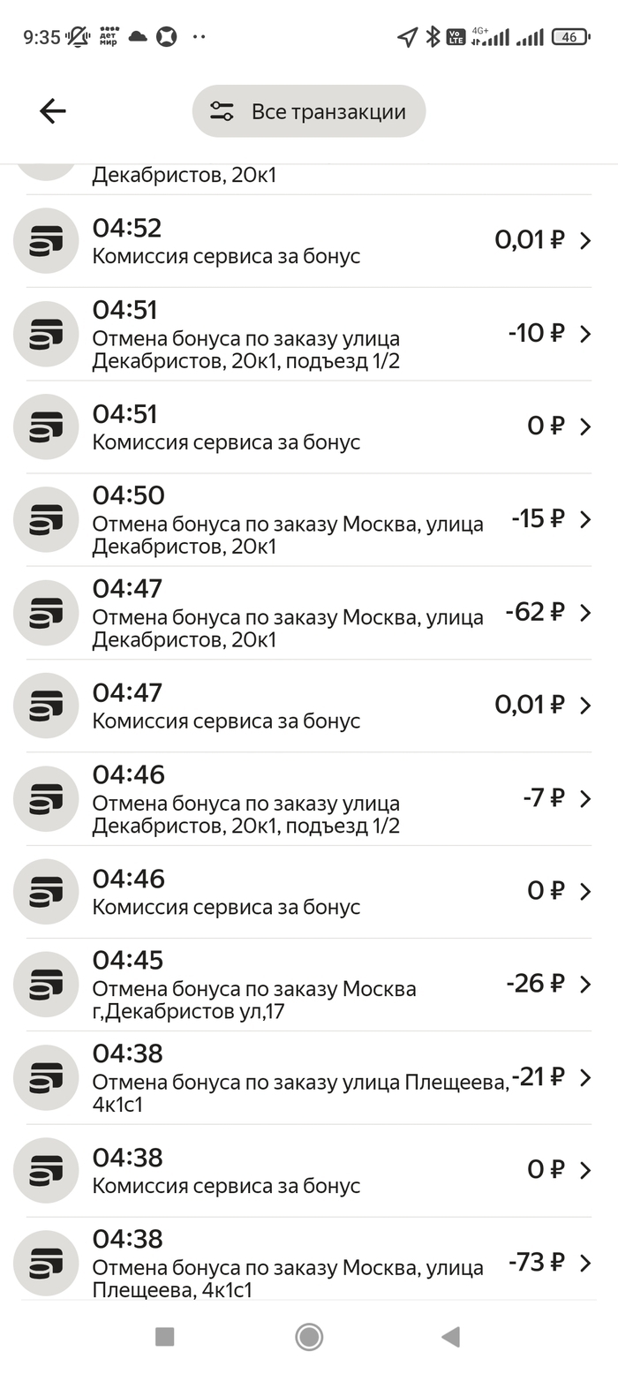The width and height of the screenshot is (618, 1374).
Task: Select the 04:46 Комиссия сервиса 0 ₽ row
Action: click(x=309, y=892)
